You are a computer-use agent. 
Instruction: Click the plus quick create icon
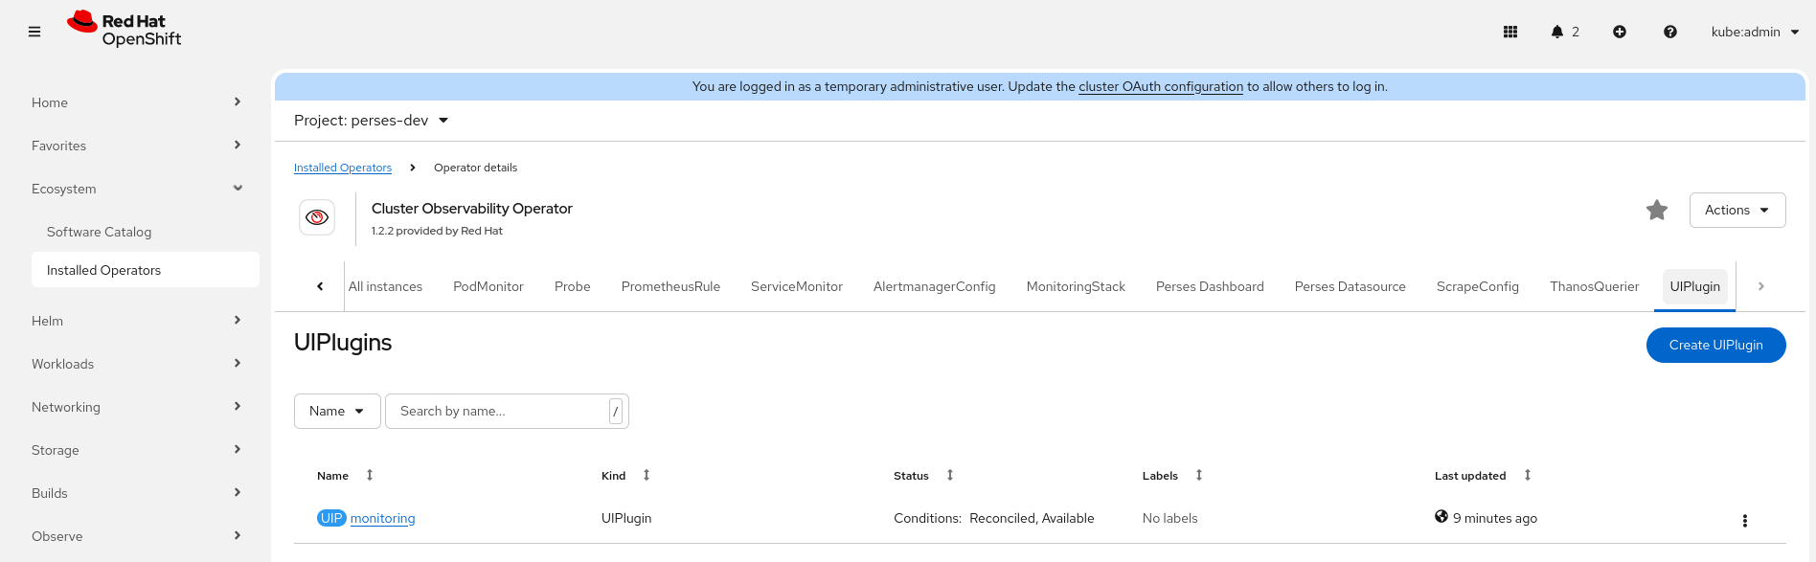click(x=1620, y=32)
